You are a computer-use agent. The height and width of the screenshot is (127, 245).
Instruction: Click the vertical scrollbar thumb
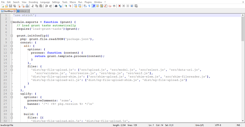[x=243, y=29]
